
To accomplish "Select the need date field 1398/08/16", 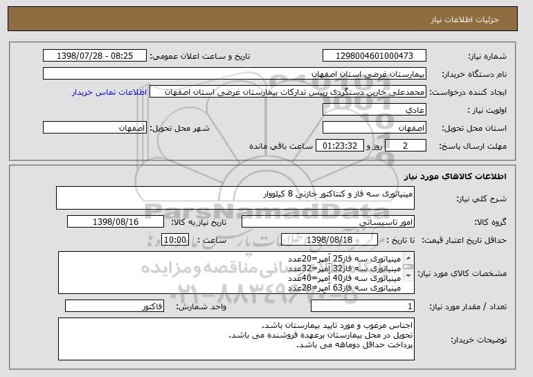I will [116, 222].
